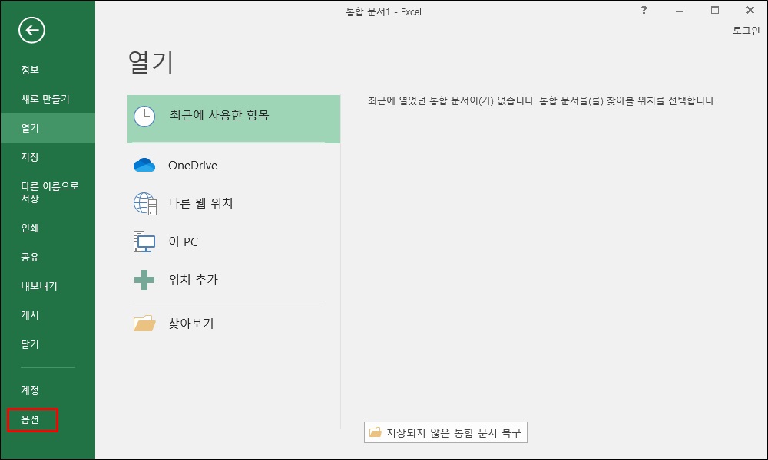Open 새로 만들기 to create a workbook

click(x=39, y=98)
